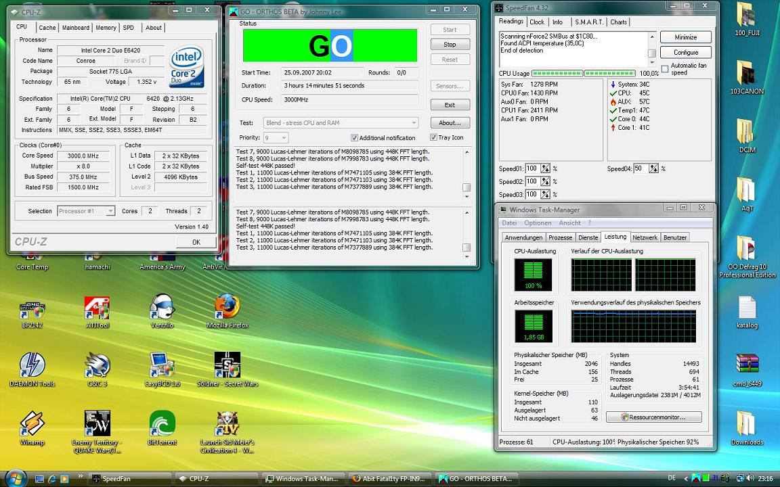Launch Ventrilo from the desktop
Viewport: 780px width, 487px height.
[x=162, y=308]
